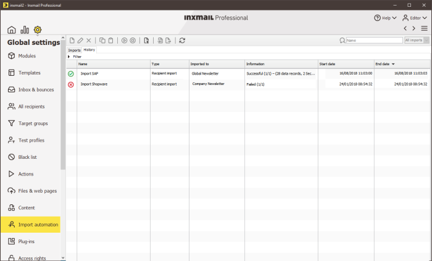Select the Import SAP row name
This screenshot has width=432, height=261.
pyautogui.click(x=89, y=74)
